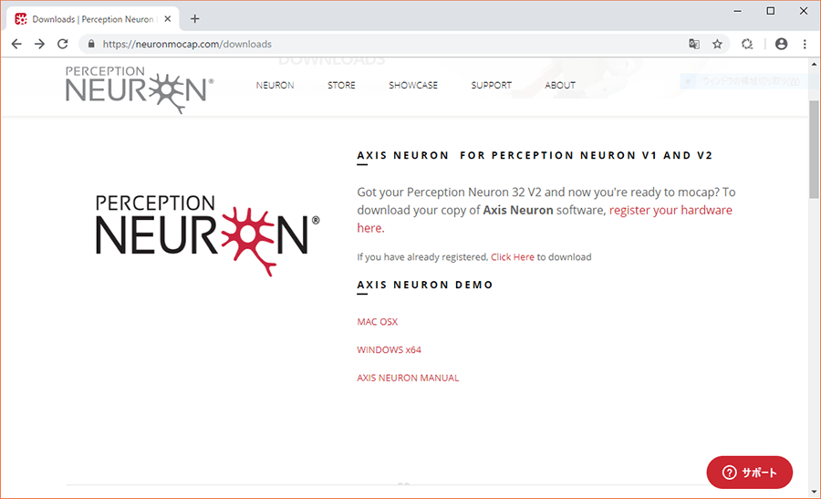Image resolution: width=821 pixels, height=499 pixels.
Task: Click the 'AXIS NEURON DEMO' heading
Action: [425, 285]
